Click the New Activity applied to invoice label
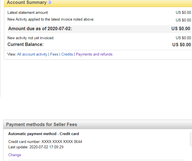 point(51,19)
